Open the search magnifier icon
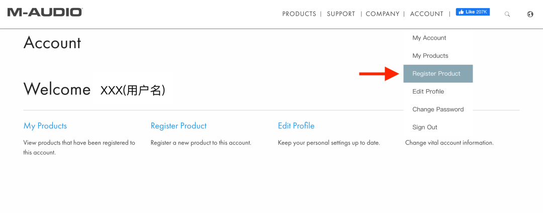The height and width of the screenshot is (213, 543). click(507, 14)
